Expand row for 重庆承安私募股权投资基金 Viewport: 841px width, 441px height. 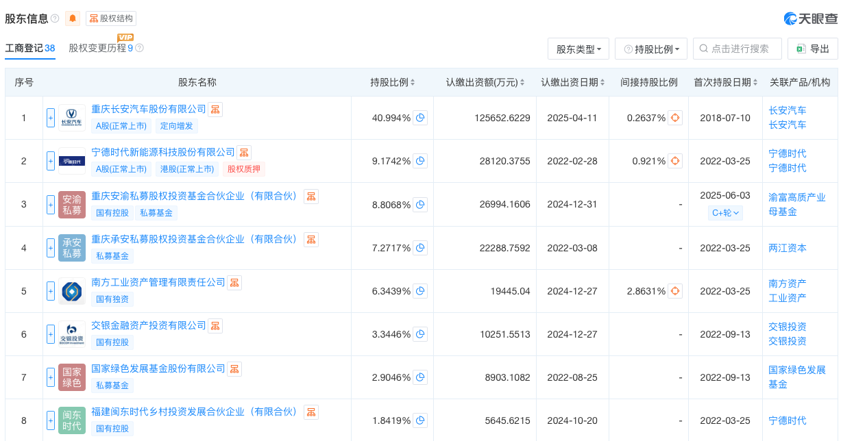[x=51, y=248]
